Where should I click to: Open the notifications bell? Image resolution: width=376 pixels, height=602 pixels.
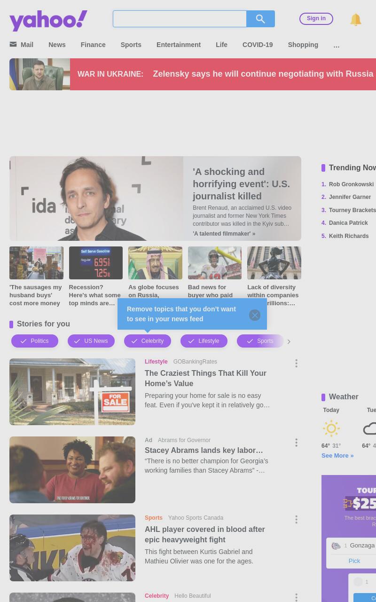coord(356,19)
